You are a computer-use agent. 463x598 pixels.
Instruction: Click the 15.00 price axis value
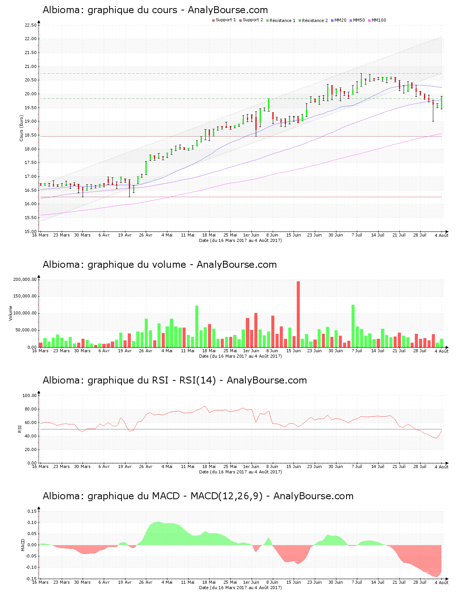point(30,231)
